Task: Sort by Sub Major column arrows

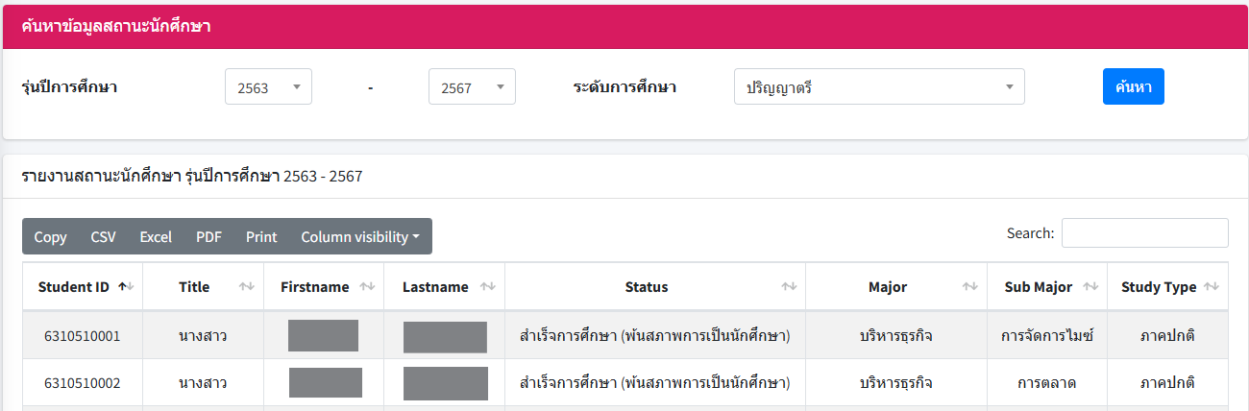Action: 1091,287
